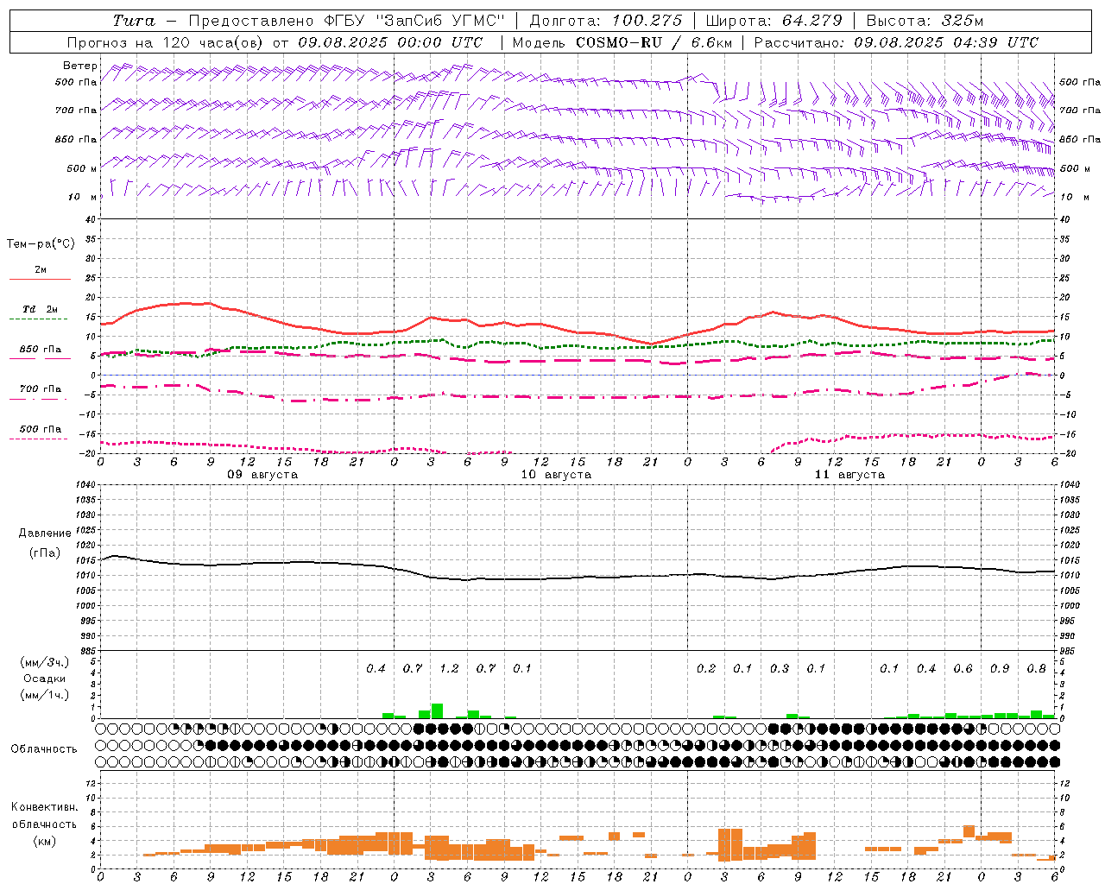Click the 1015 tick on left pressure axis
The width and height of the screenshot is (1105, 884).
pyautogui.click(x=86, y=560)
